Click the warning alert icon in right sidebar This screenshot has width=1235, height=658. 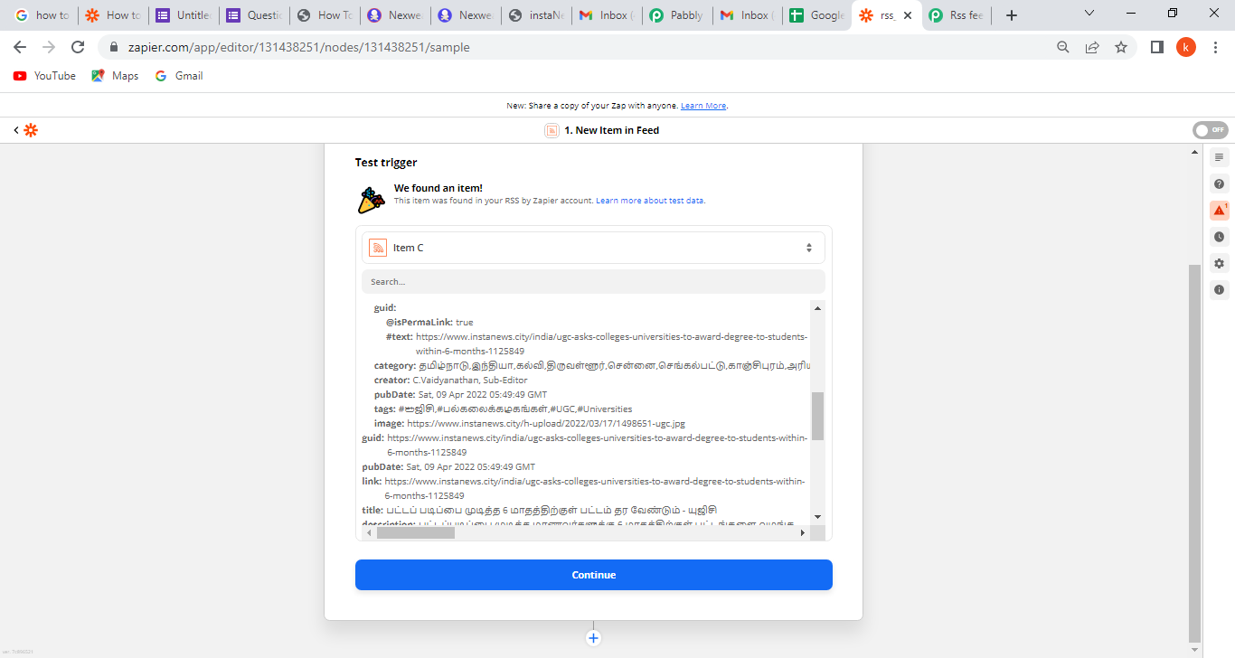tap(1219, 211)
